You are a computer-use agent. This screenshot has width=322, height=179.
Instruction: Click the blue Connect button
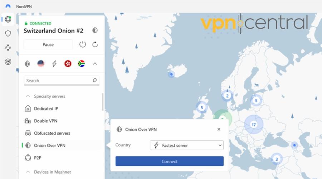[x=170, y=161]
